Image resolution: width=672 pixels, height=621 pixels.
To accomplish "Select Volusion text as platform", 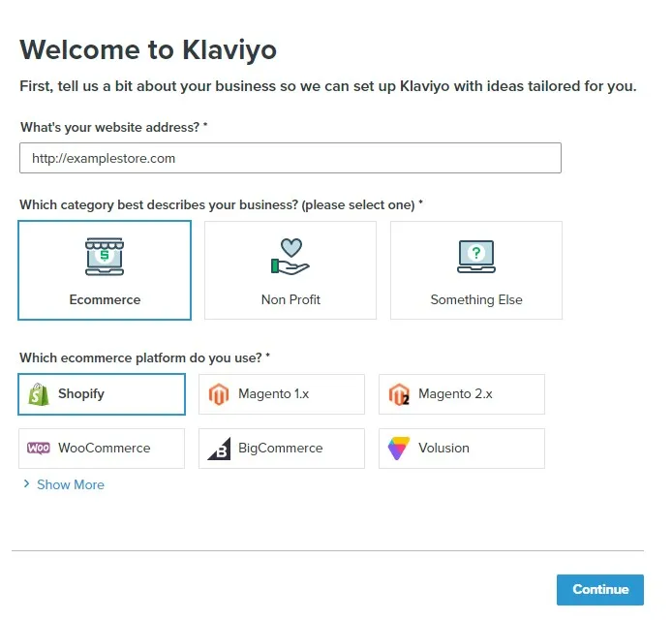I will click(x=443, y=448).
